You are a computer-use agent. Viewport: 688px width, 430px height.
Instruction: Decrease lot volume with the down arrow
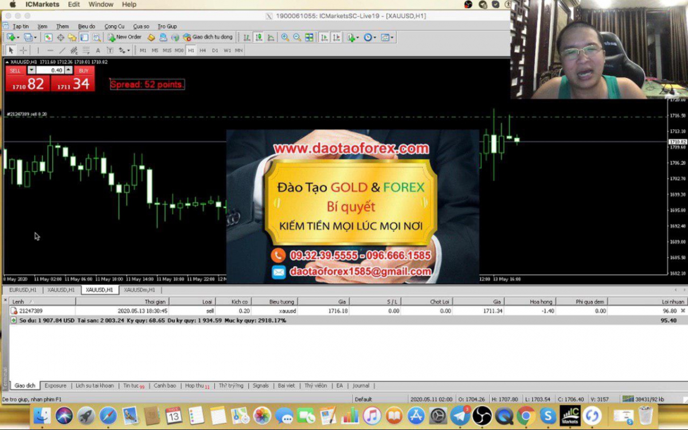click(32, 71)
